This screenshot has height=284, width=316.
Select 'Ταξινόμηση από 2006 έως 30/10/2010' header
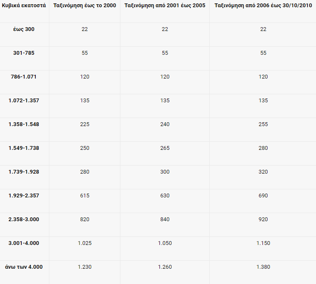tap(263, 6)
